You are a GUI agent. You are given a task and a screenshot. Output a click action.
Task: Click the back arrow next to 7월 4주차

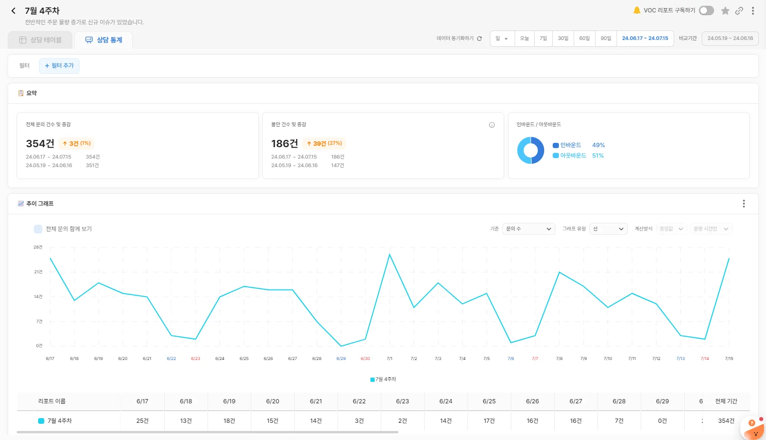(13, 10)
